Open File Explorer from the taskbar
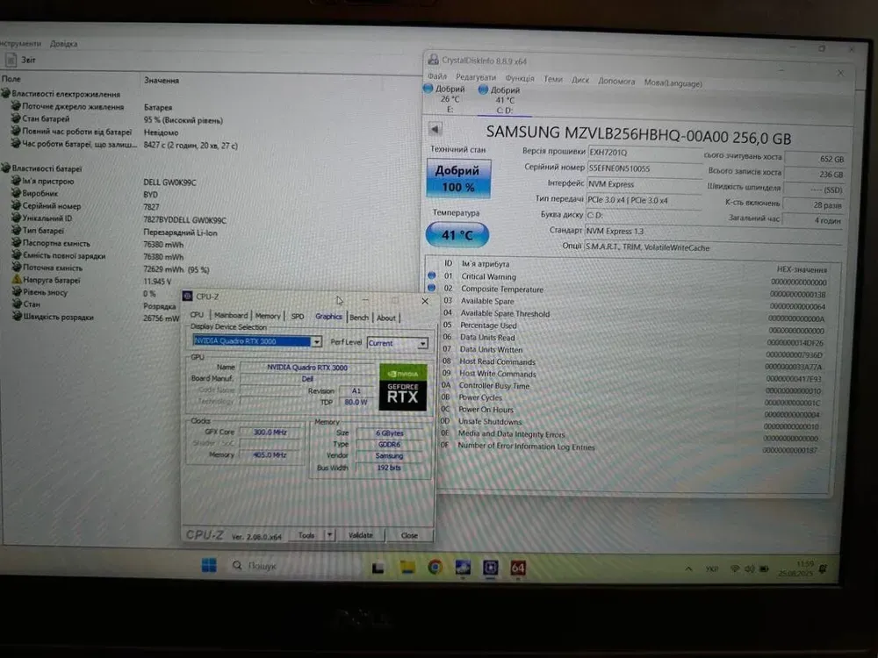The image size is (878, 658). [x=407, y=567]
